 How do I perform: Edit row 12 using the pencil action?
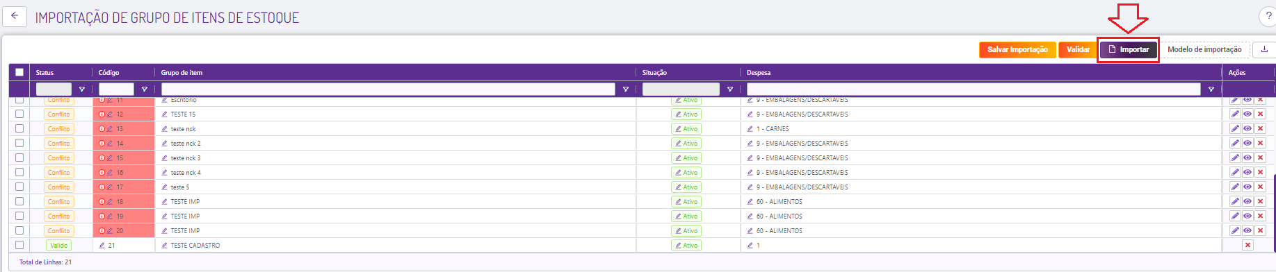coord(1235,114)
